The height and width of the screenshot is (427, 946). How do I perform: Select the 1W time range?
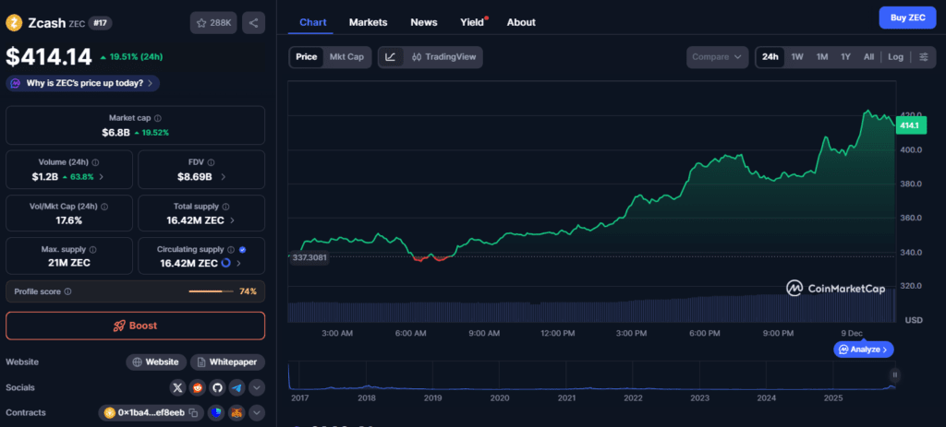(797, 57)
